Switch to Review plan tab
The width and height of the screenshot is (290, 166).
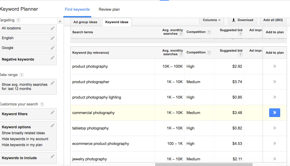(x=109, y=10)
